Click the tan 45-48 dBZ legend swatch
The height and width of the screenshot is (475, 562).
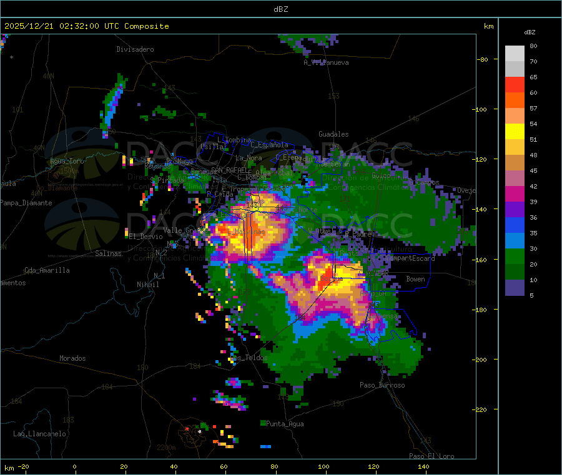[x=515, y=163]
